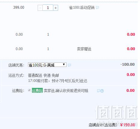Click question mark help icon for 运费险

[102, 91]
